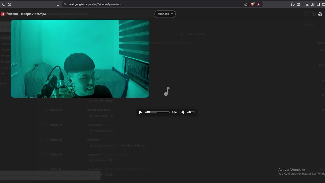Screen dimensions: 325x183
Task: Open the Brave Shields lion icon
Action: pyautogui.click(x=253, y=4)
